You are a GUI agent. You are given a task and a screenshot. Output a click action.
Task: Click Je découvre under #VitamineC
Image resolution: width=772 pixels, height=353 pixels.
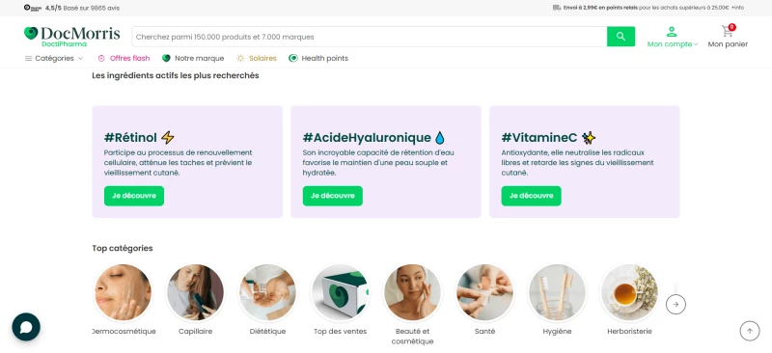[x=532, y=196]
